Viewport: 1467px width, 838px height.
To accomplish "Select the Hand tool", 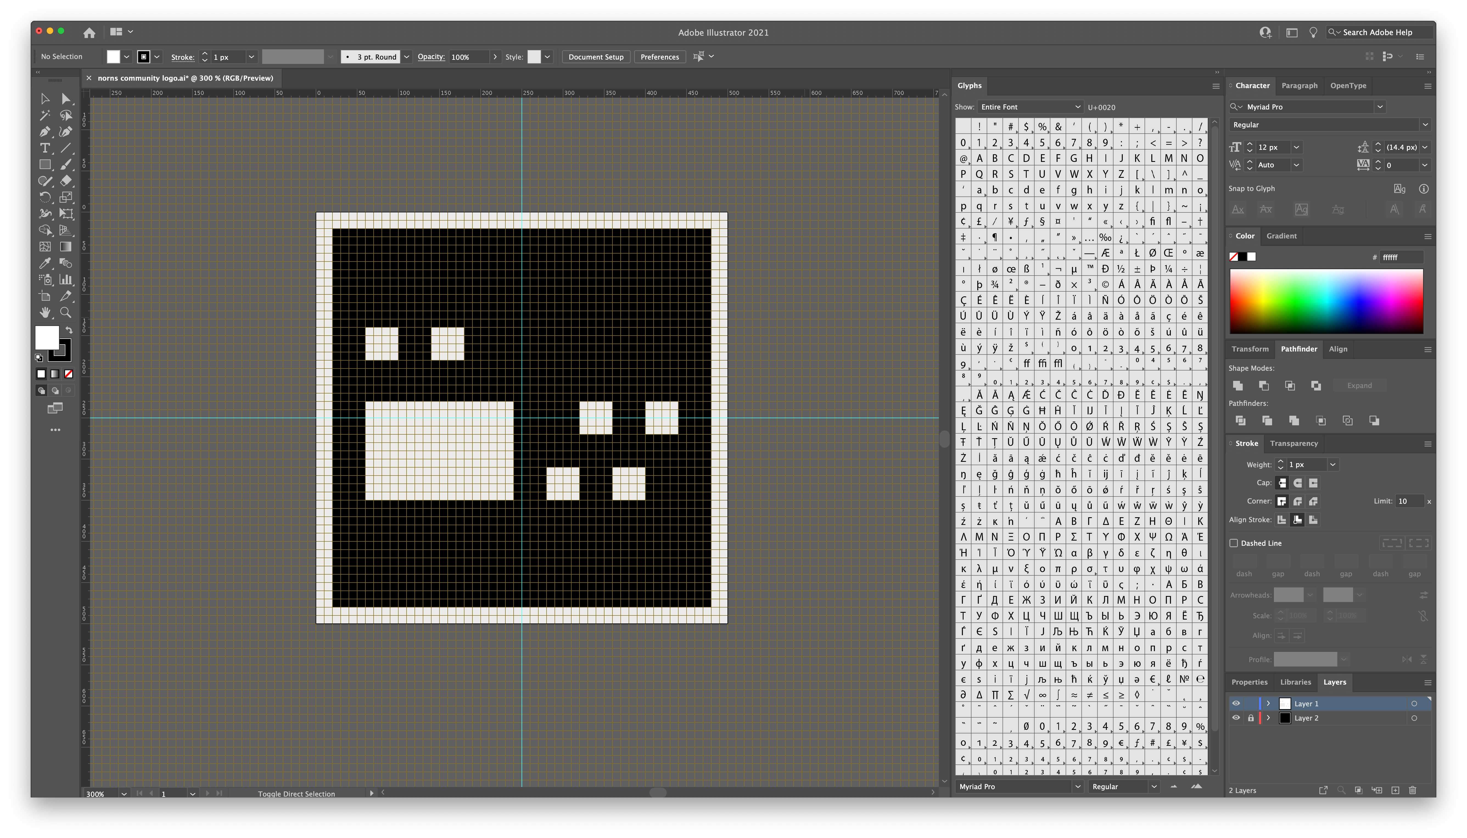I will pos(45,313).
